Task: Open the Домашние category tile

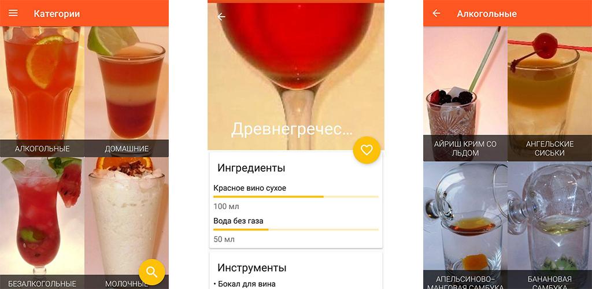Action: (127, 92)
